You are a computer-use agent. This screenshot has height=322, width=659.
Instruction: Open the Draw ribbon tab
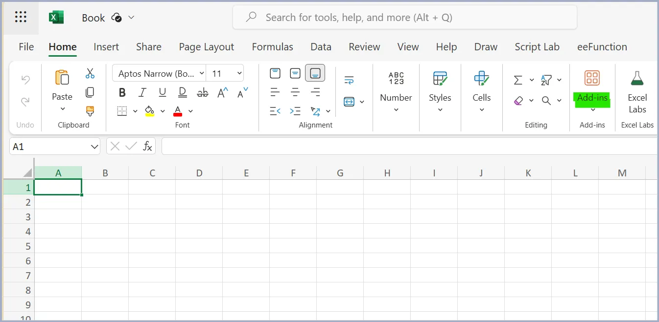pos(485,47)
